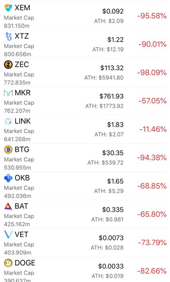Image resolution: width=170 pixels, height=282 pixels.
Task: Tap the BAT triangle logo icon
Action: (8, 206)
